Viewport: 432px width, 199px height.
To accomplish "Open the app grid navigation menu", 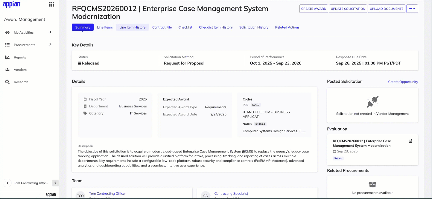I will click(51, 4).
